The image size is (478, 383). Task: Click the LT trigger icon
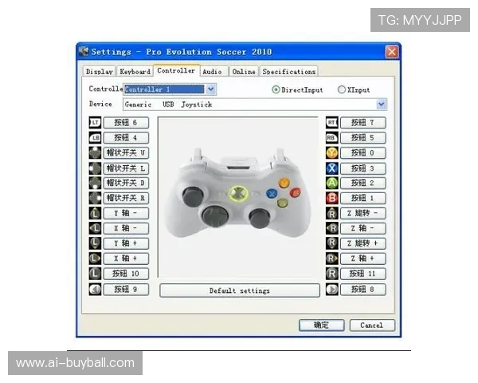point(95,122)
